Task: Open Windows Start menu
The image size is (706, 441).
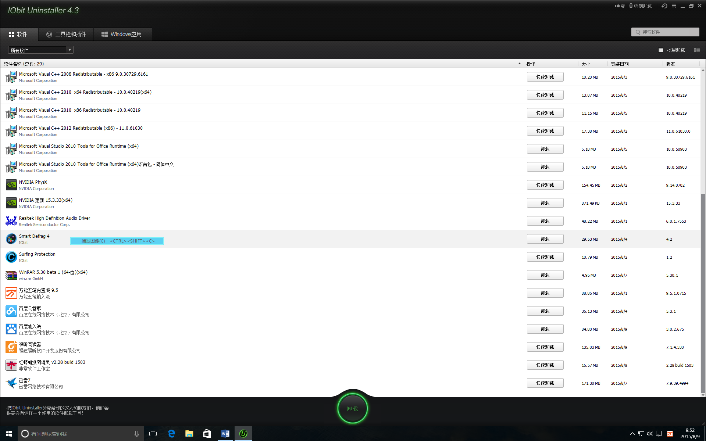Action: coord(9,434)
